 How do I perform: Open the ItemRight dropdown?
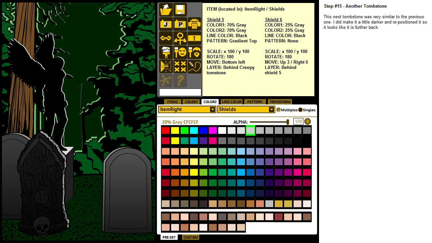click(x=187, y=109)
